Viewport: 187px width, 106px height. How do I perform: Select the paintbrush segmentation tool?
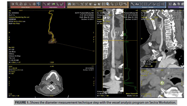click(62, 4)
